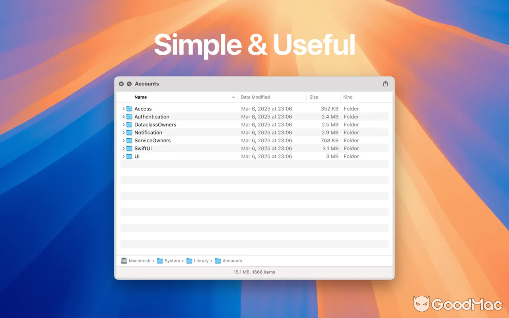Expand the DataclassOwners folder

coord(124,124)
